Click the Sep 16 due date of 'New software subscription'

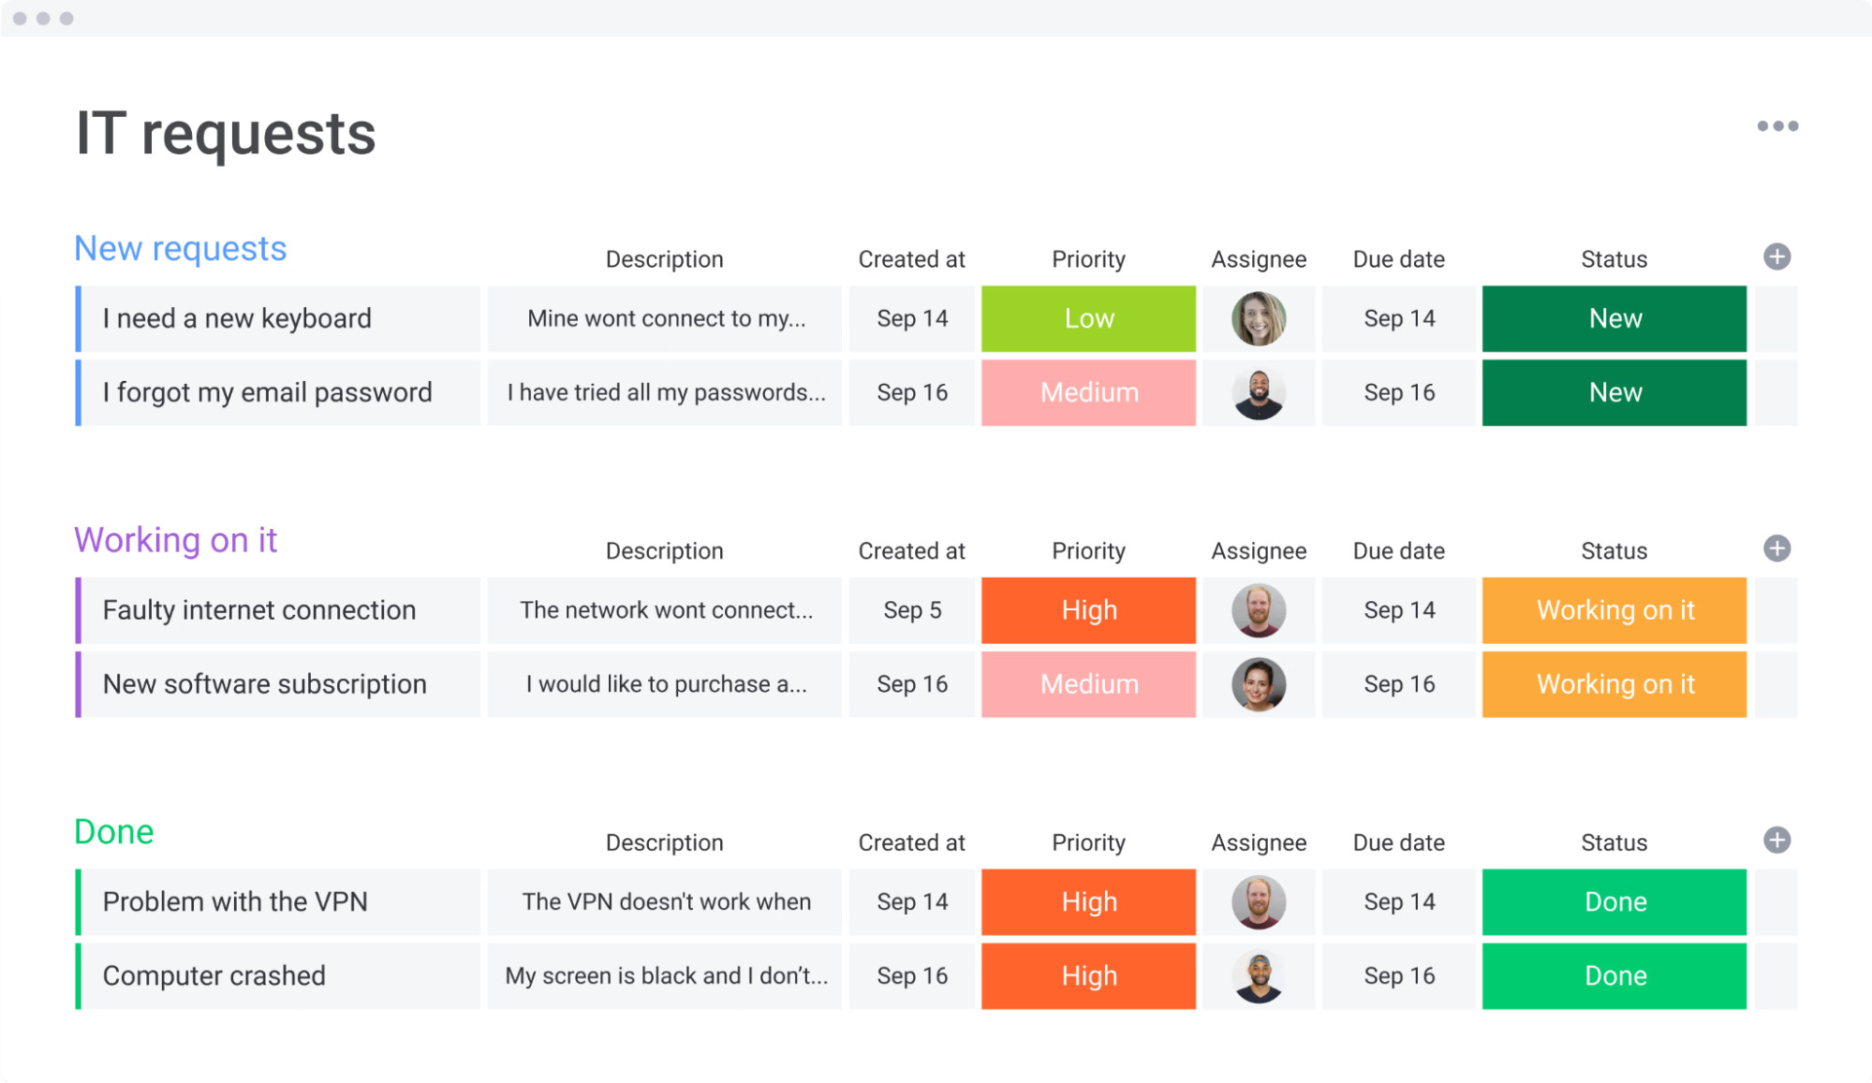[x=1397, y=684]
